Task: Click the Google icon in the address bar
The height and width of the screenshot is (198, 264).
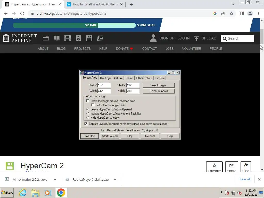Action: [x=215, y=13]
